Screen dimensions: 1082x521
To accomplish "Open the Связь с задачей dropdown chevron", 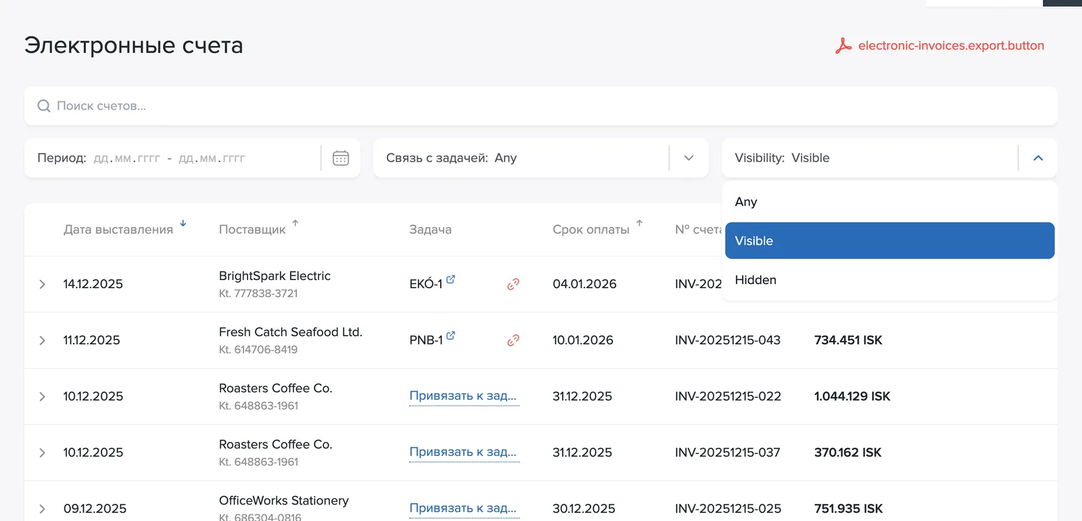I will [689, 158].
